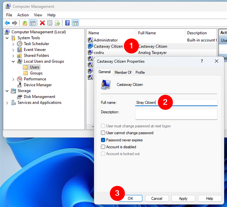The width and height of the screenshot is (227, 207).
Task: Click the Task Scheduler clock icon
Action: tap(20, 44)
